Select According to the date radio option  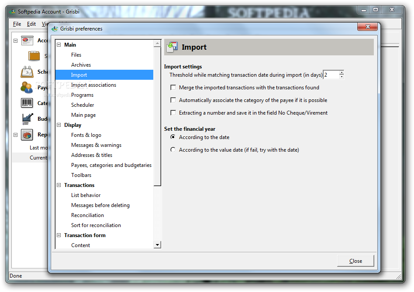click(x=173, y=137)
